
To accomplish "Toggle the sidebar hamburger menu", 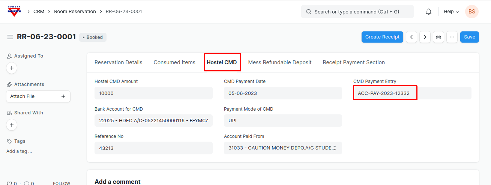I will click(10, 37).
